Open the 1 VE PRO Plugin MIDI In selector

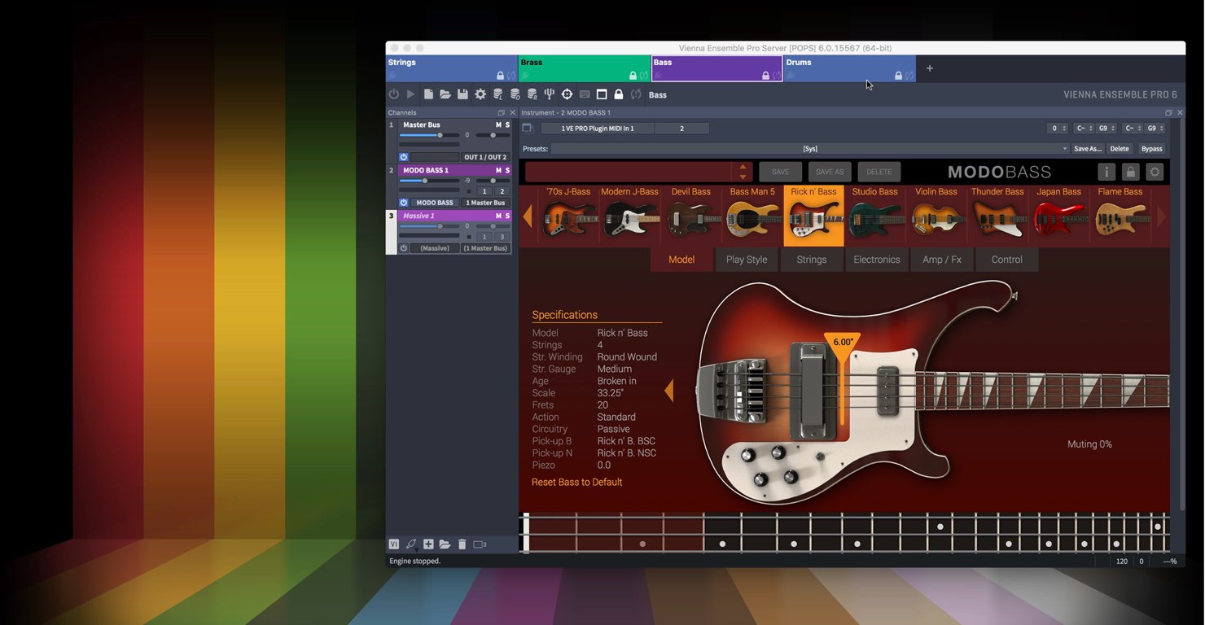pos(598,129)
